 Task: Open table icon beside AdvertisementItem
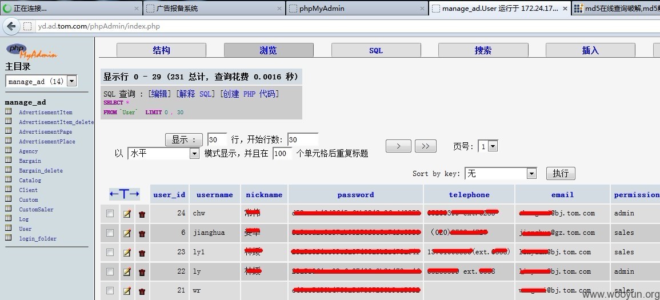tap(8, 112)
